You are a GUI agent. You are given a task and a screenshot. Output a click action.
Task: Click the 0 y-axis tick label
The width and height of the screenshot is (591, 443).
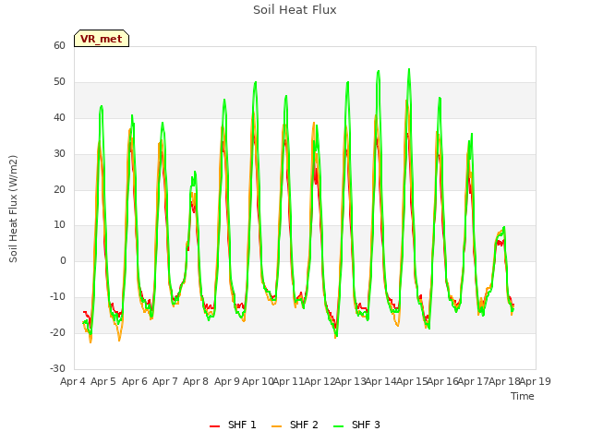[x=63, y=260]
